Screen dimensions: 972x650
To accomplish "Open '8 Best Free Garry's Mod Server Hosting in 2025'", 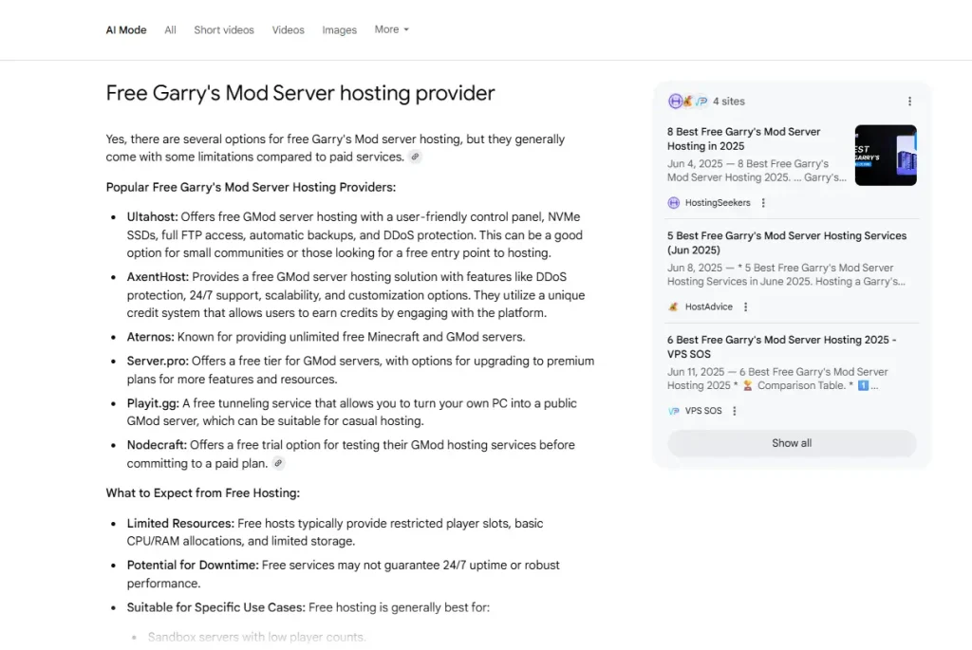I will (x=744, y=139).
